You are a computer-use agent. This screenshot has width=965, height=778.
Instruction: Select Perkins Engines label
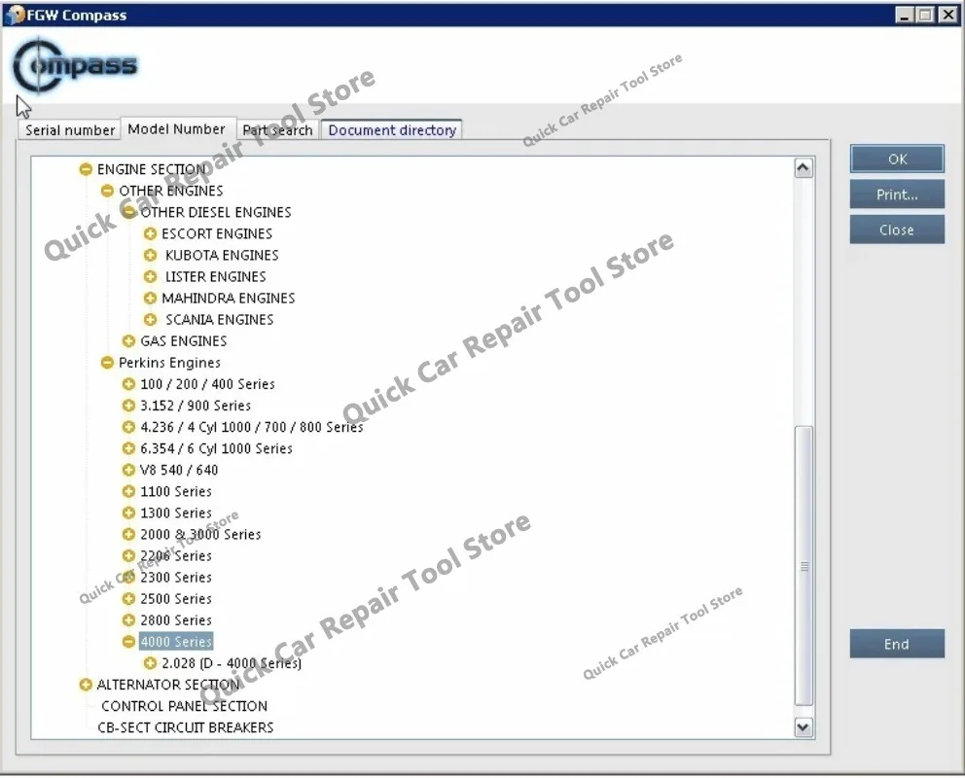click(169, 363)
